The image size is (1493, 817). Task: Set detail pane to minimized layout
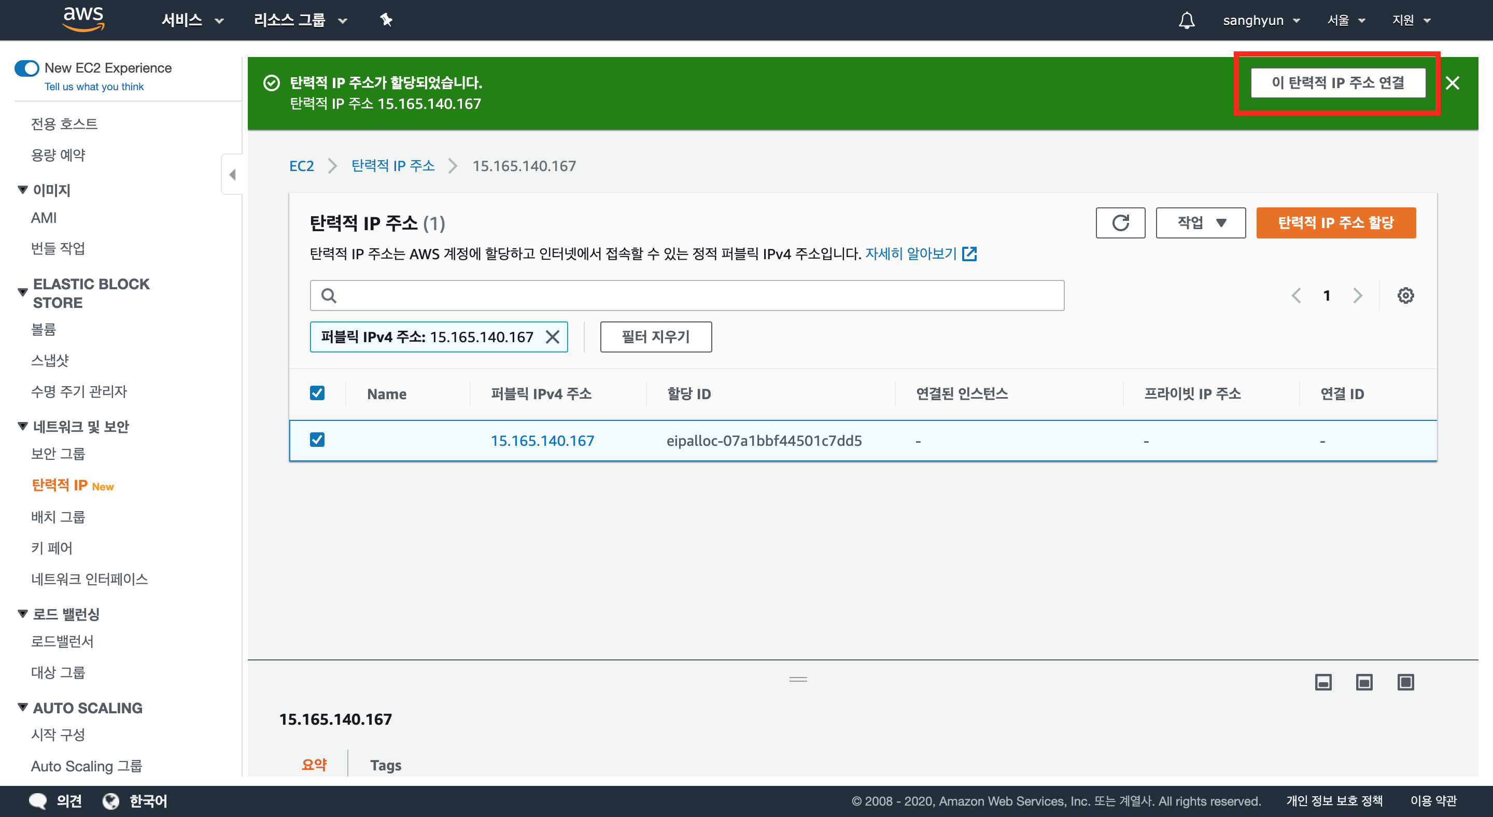click(1322, 682)
